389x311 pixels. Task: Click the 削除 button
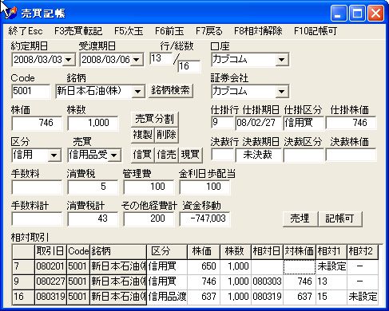tap(166, 135)
